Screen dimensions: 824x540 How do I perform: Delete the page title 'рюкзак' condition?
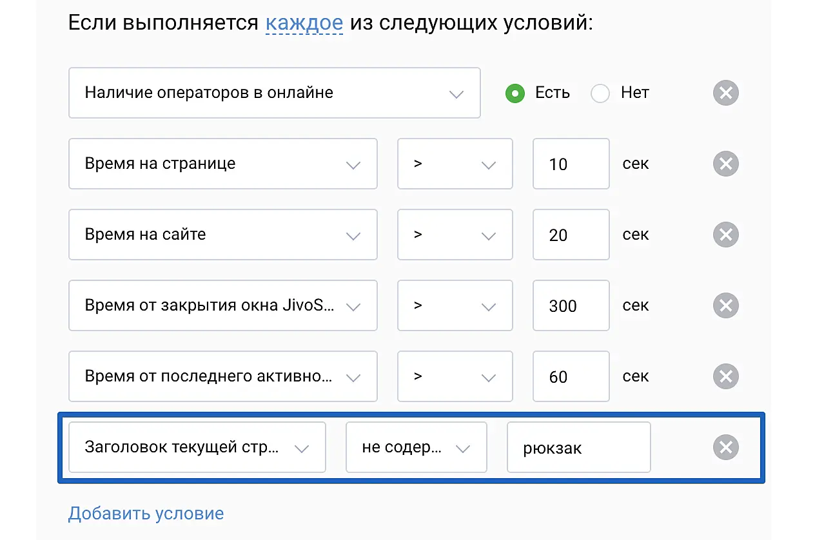click(x=725, y=447)
